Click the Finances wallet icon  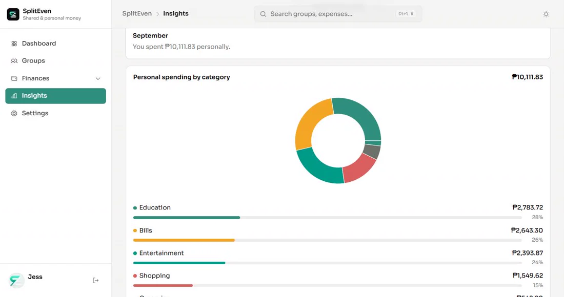(x=14, y=78)
